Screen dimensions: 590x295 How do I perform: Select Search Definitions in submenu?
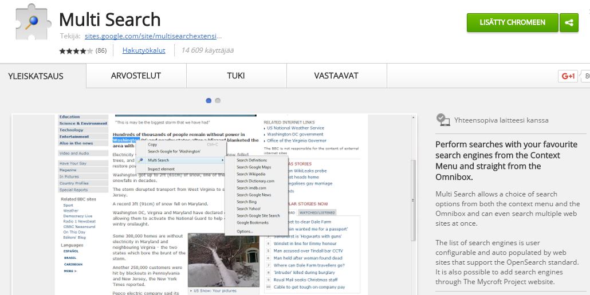tap(251, 160)
